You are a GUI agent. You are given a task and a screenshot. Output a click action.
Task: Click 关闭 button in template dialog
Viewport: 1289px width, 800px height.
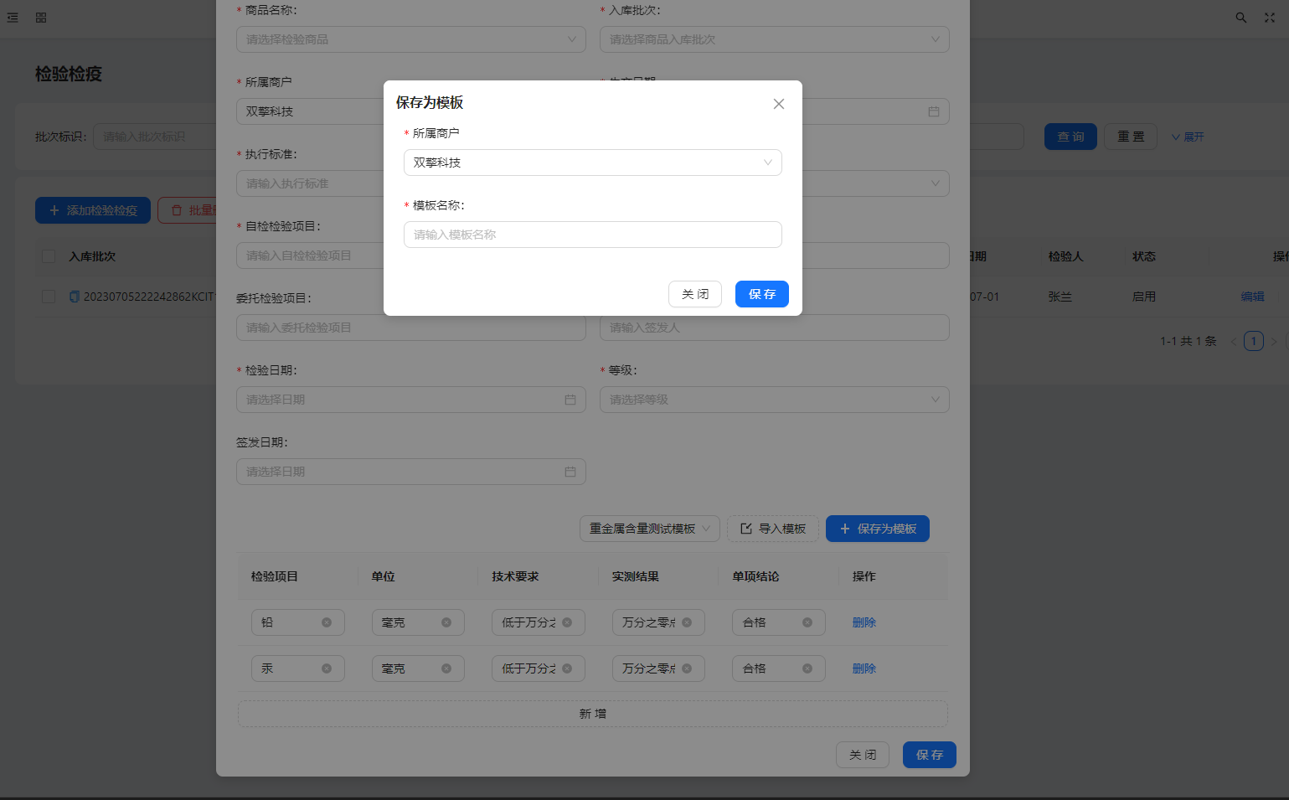point(694,294)
